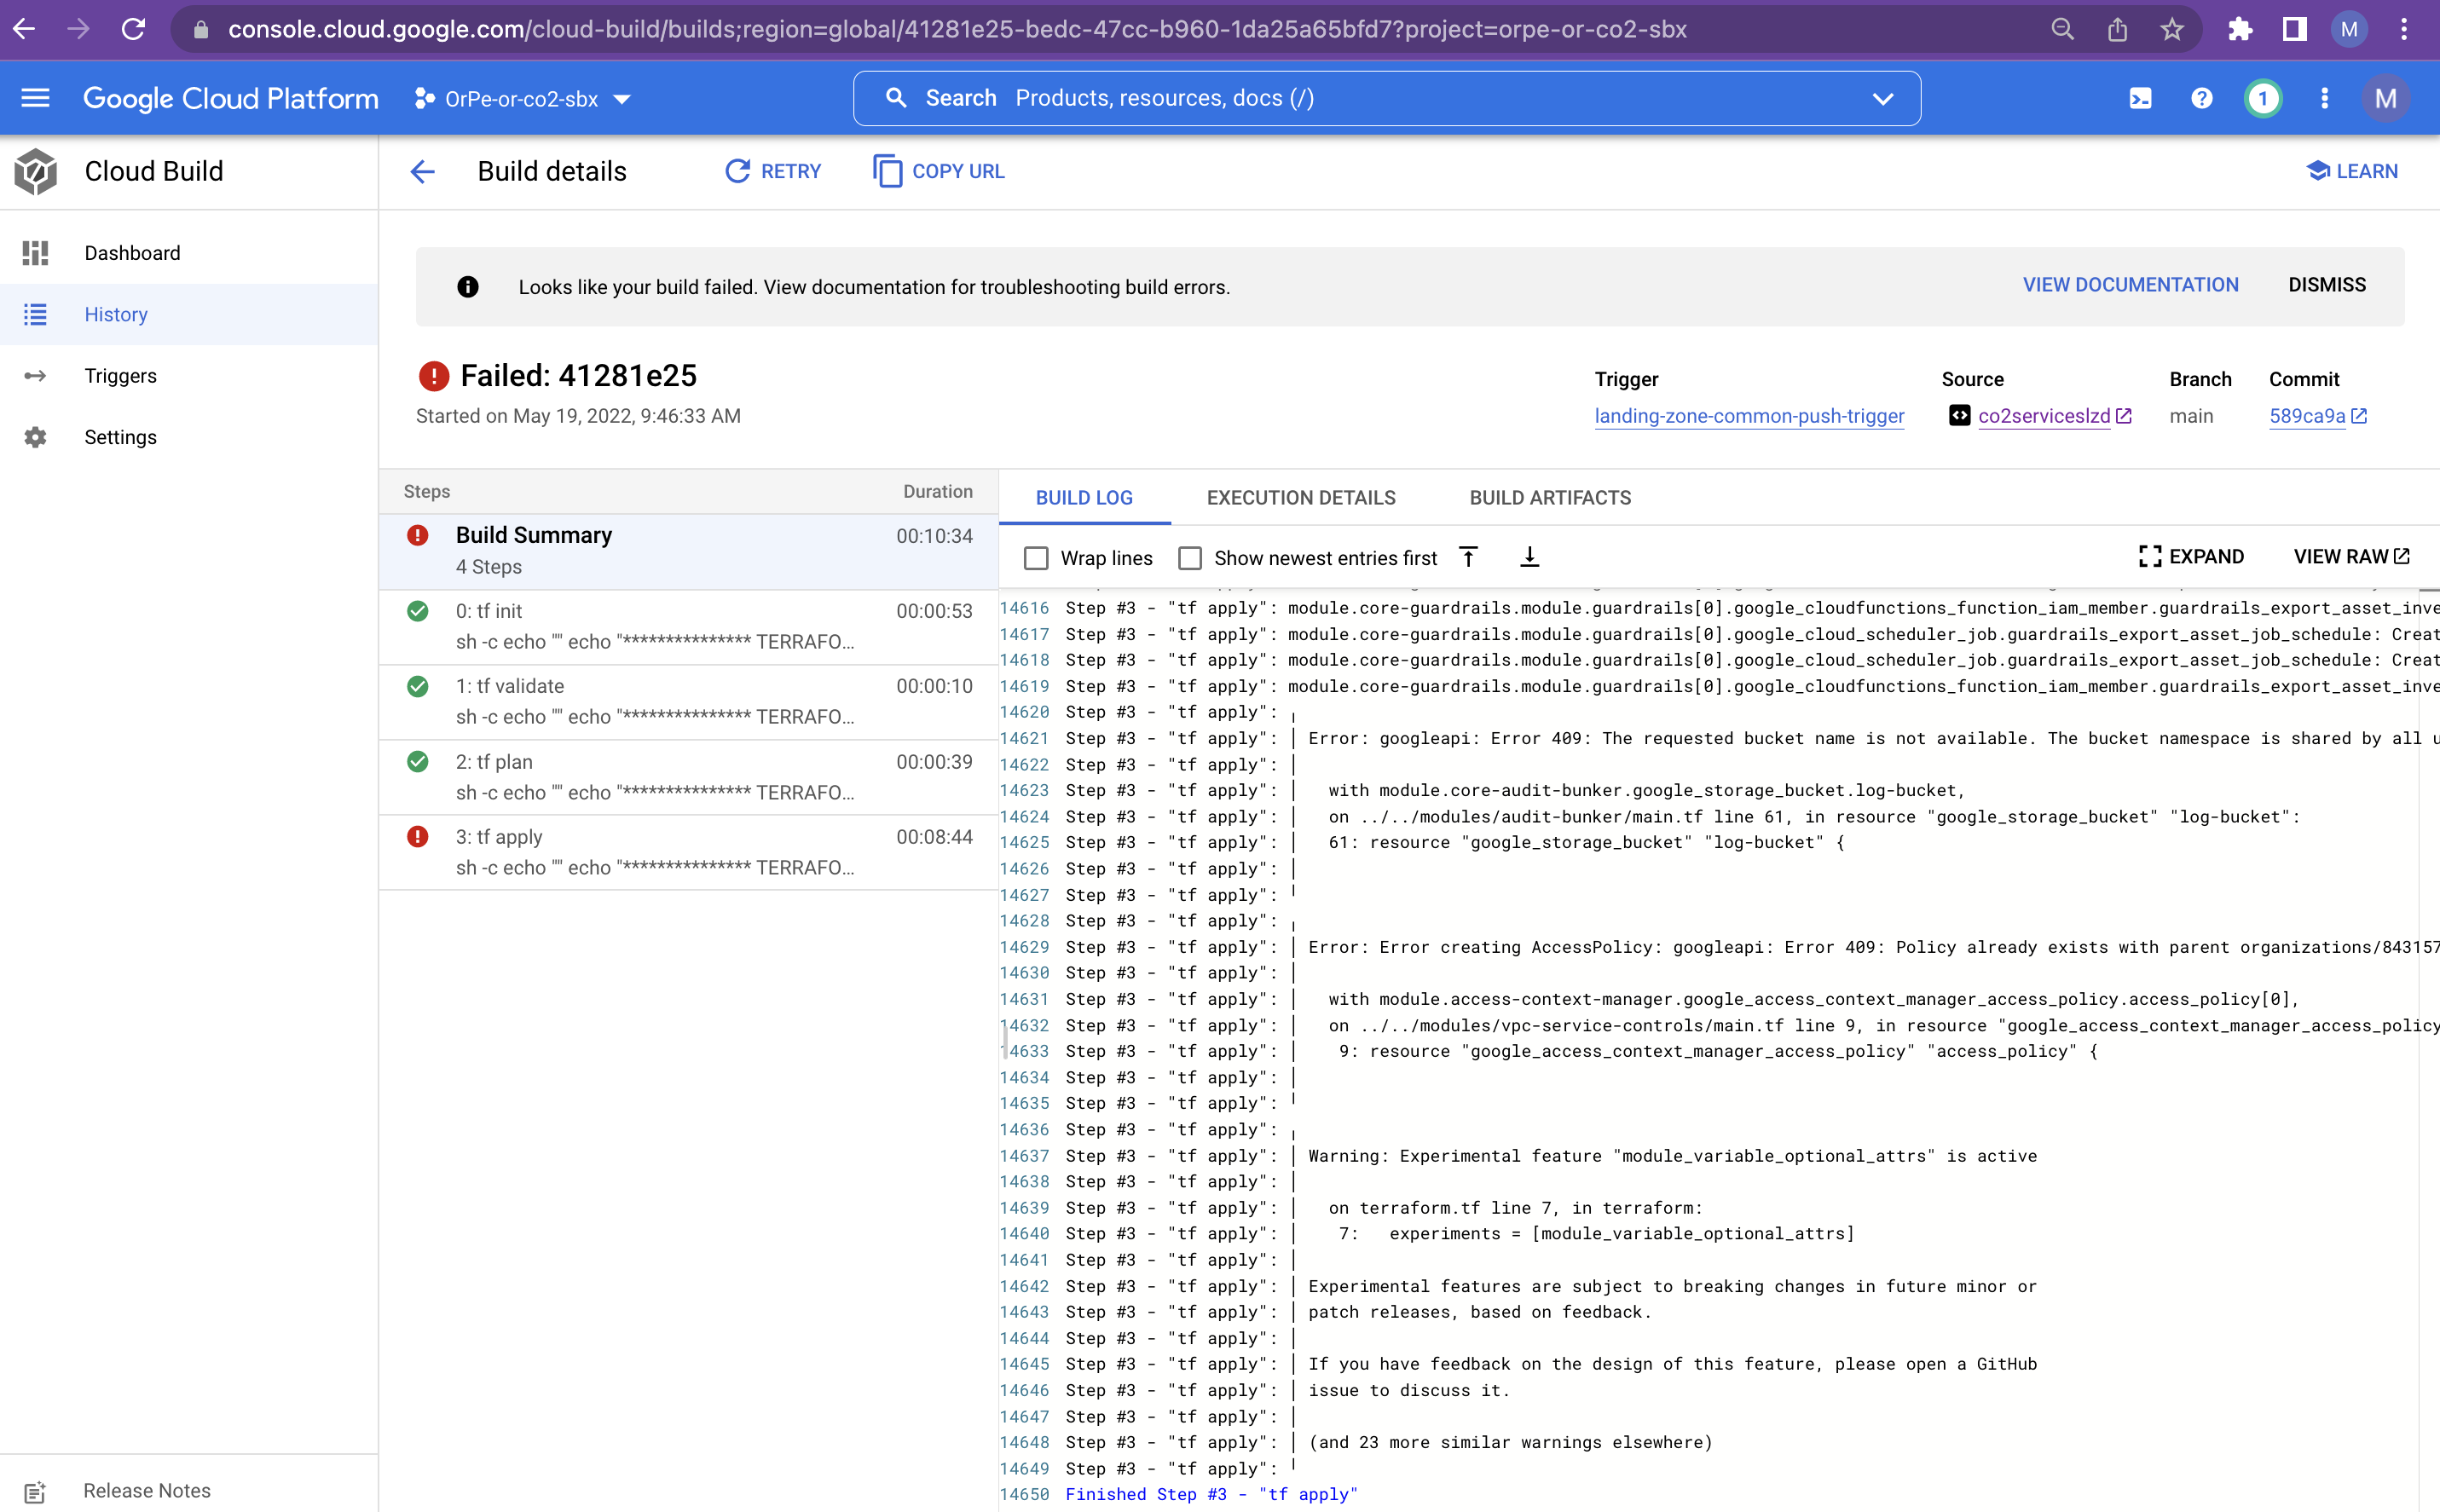The height and width of the screenshot is (1512, 2440).
Task: Switch to the Execution Details tab
Action: 1300,497
